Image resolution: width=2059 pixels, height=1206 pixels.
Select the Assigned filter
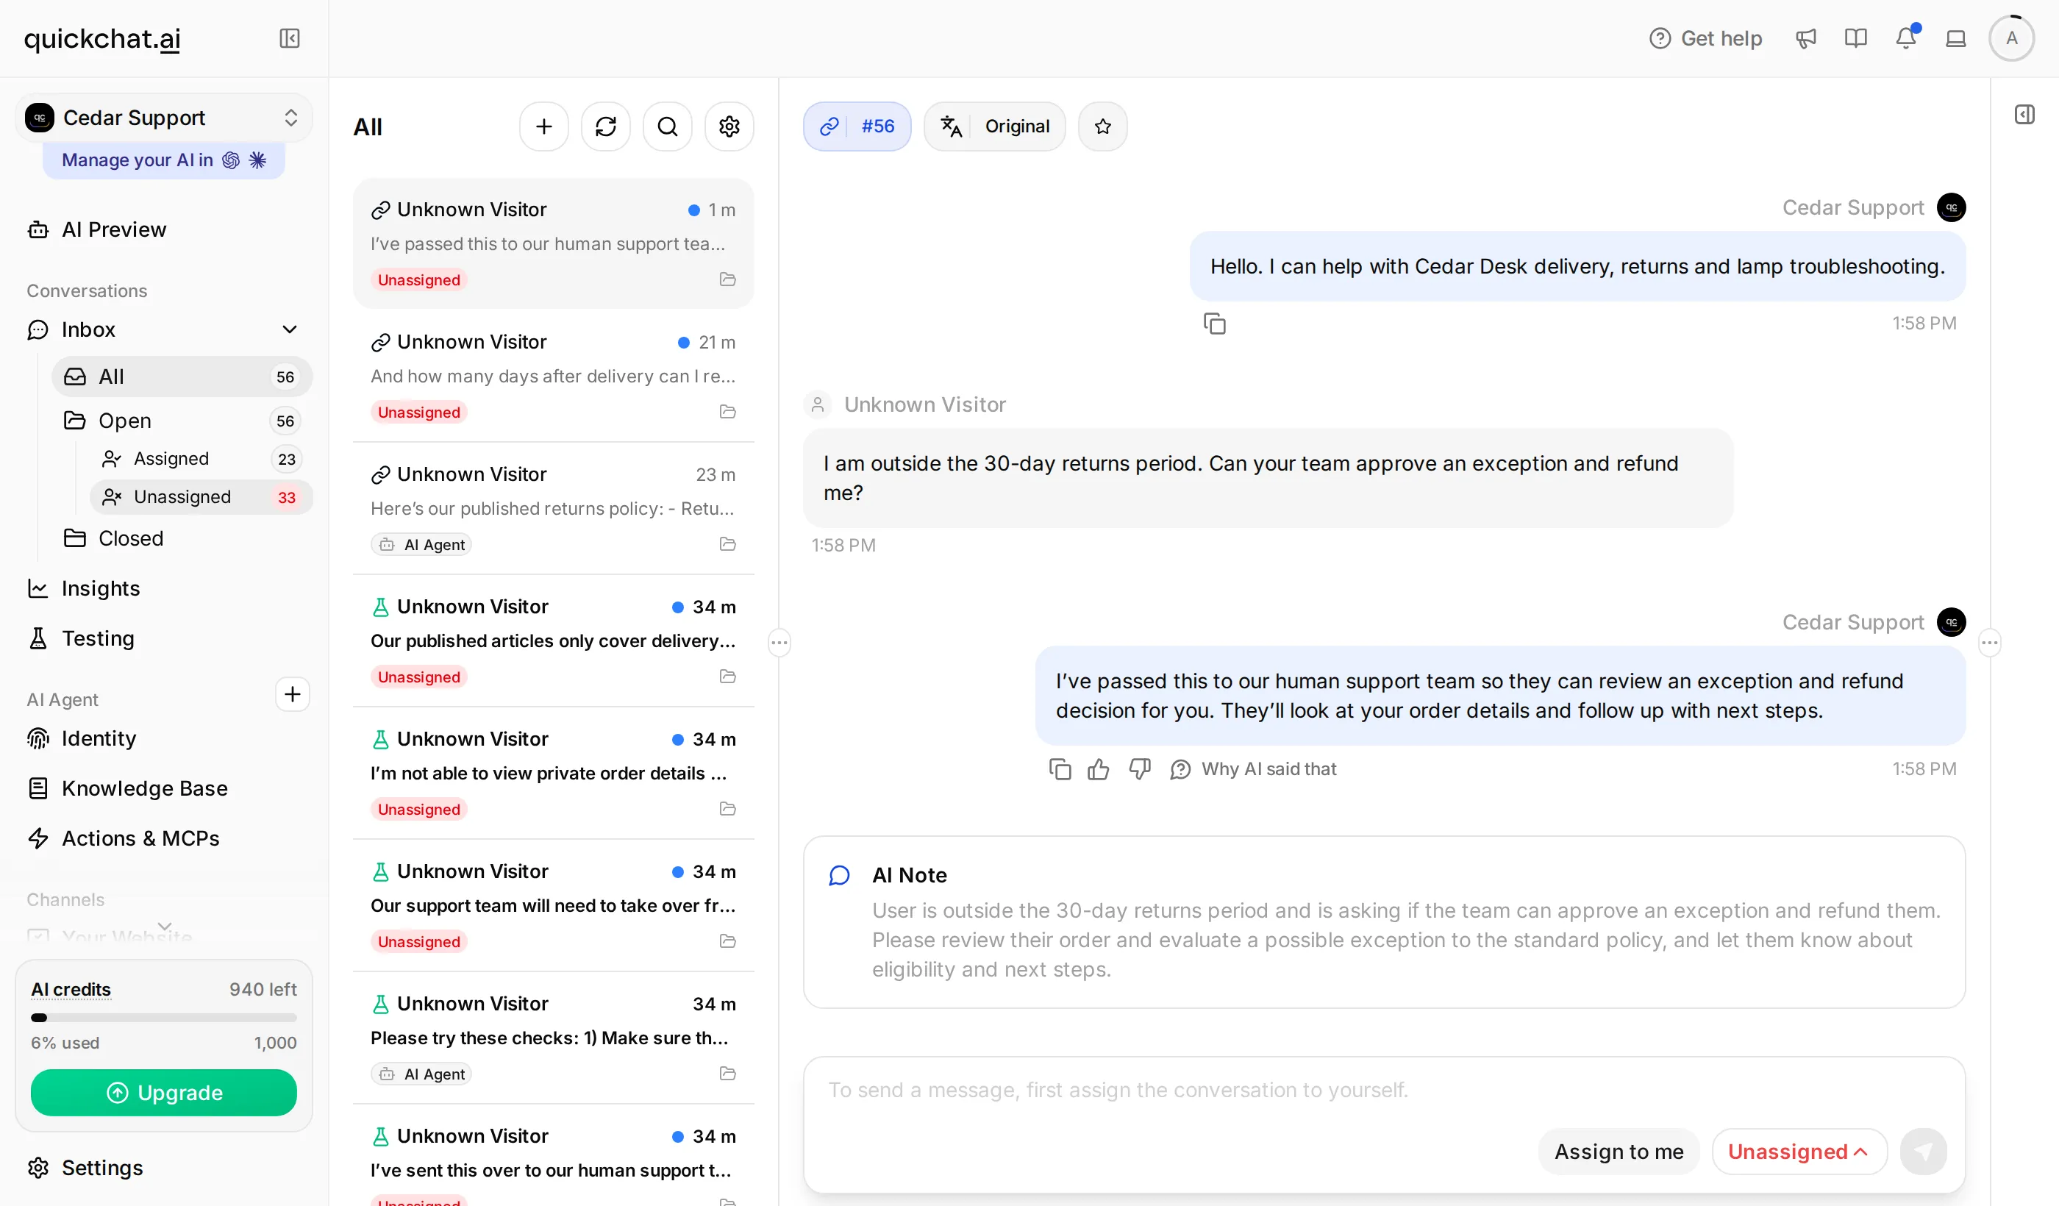tap(201, 459)
